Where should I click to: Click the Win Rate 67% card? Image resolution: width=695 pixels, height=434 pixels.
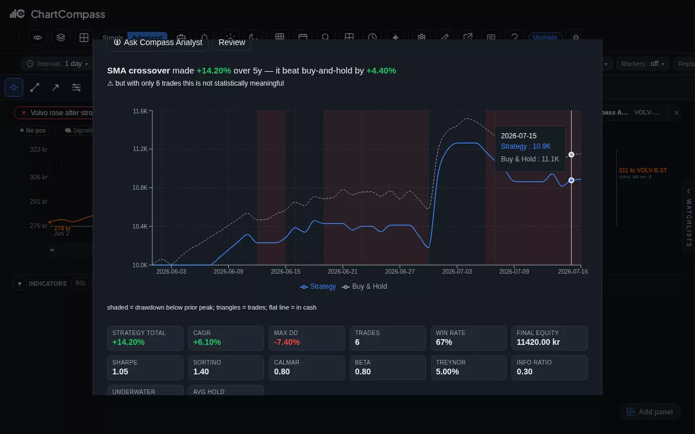(x=469, y=338)
